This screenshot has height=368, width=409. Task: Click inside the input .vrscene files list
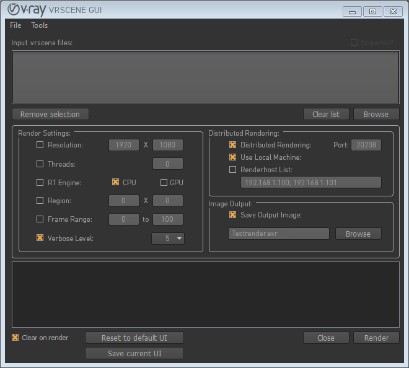coord(206,77)
